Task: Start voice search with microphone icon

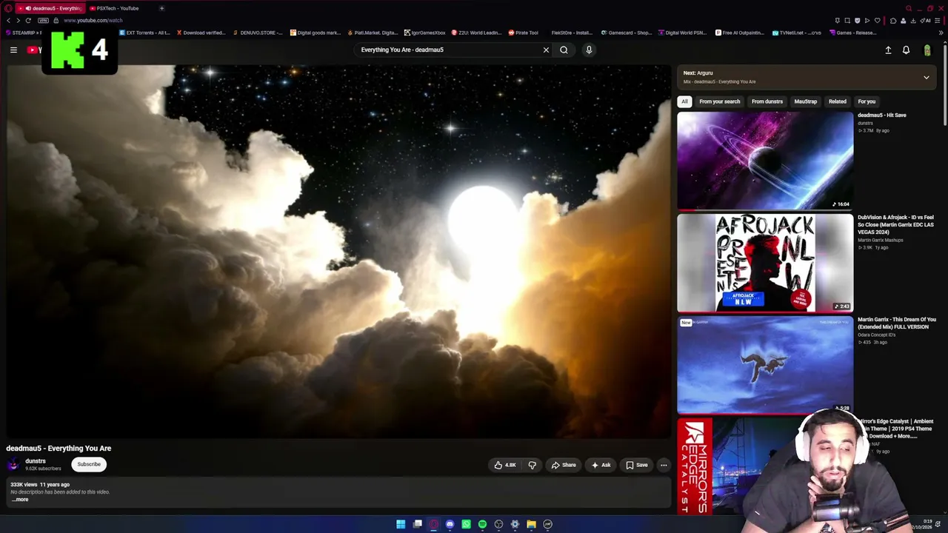Action: 589,50
